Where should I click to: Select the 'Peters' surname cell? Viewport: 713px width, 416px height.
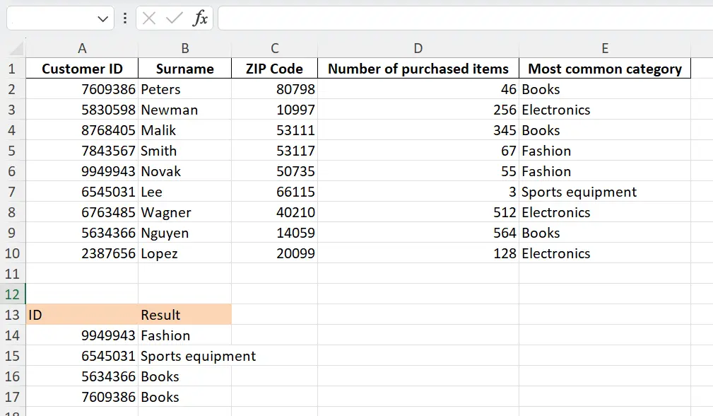[x=184, y=88]
